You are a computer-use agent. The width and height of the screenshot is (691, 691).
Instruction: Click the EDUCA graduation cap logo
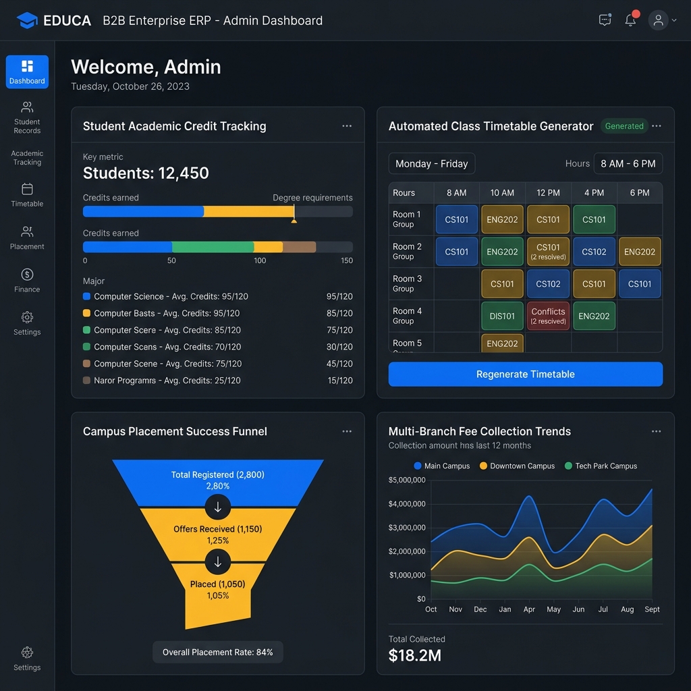coord(27,20)
